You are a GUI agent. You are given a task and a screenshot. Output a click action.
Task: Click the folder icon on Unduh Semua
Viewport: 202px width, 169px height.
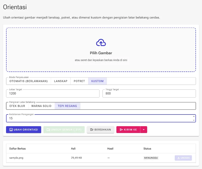coord(48,129)
